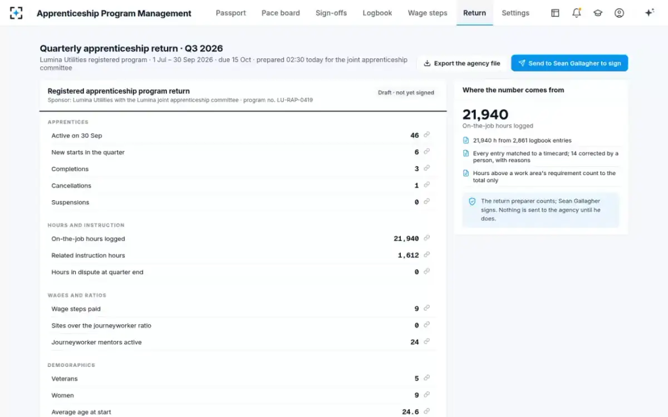
Task: Open source link for Journeyworker mentors active
Action: pos(427,342)
